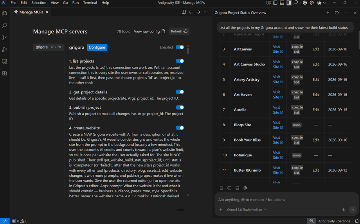Navigate back with the left arrow
Image resolution: width=360 pixels, height=224 pixels.
(x=191, y=12)
